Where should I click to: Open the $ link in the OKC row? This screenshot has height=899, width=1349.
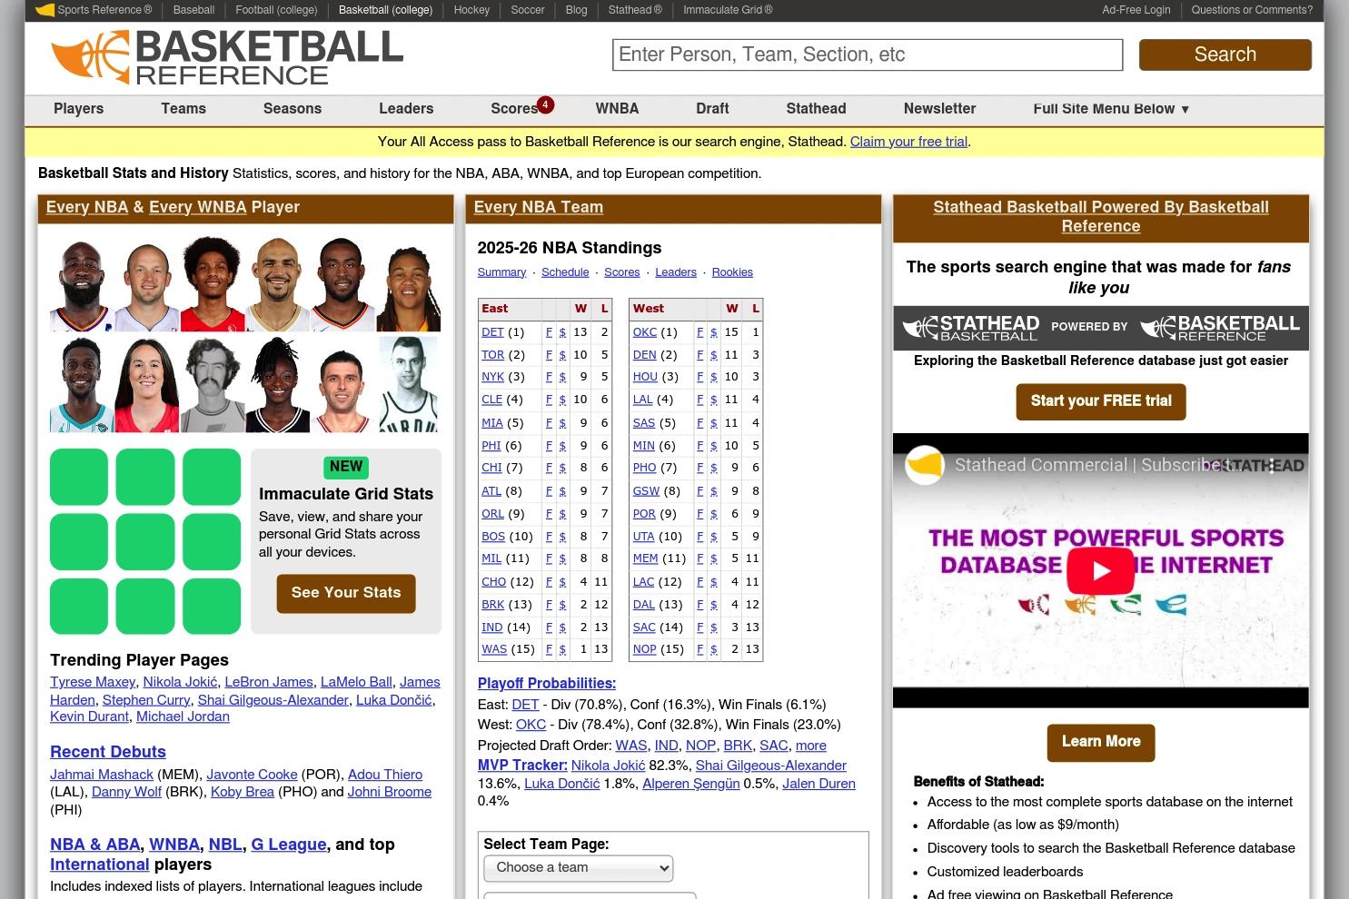[713, 332]
